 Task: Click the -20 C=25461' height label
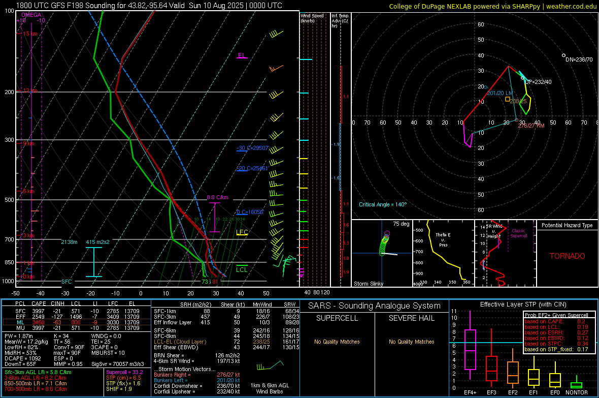(x=253, y=168)
